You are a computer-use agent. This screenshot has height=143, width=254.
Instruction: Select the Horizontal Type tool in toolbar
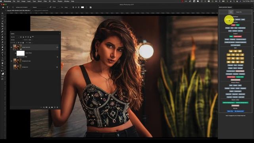point(2,55)
